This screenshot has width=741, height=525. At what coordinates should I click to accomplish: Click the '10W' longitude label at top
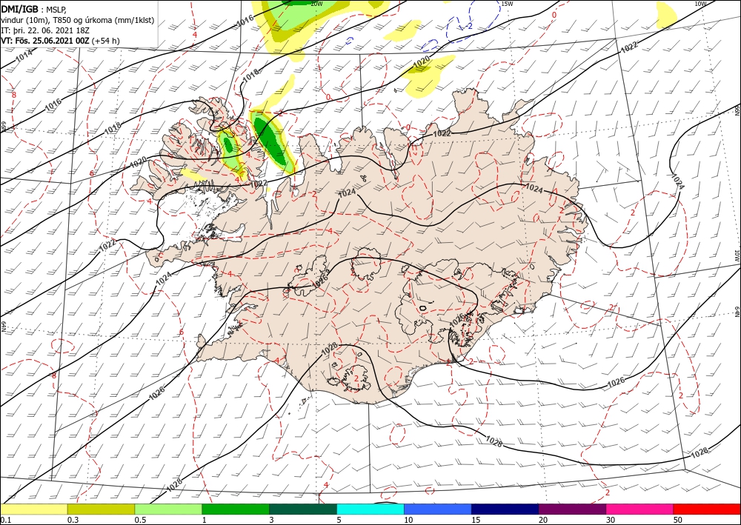pos(700,4)
